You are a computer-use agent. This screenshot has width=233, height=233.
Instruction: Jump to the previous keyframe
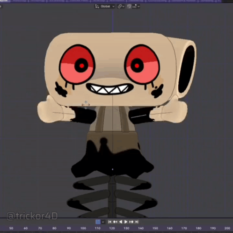[115, 222]
